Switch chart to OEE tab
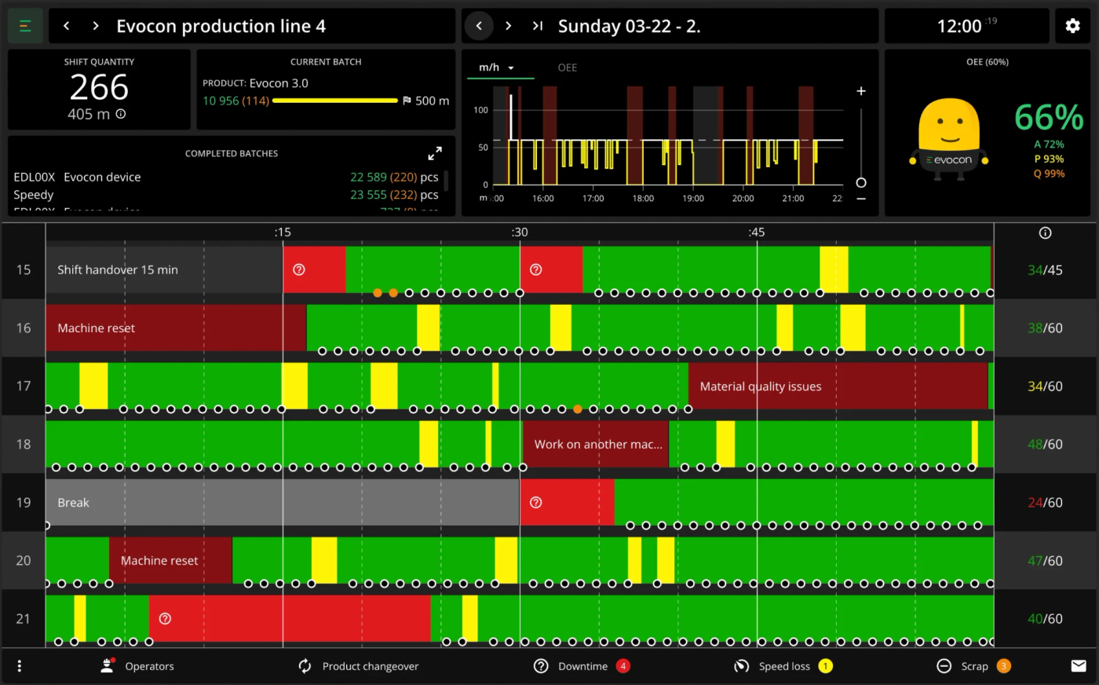Viewport: 1099px width, 685px height. [568, 68]
